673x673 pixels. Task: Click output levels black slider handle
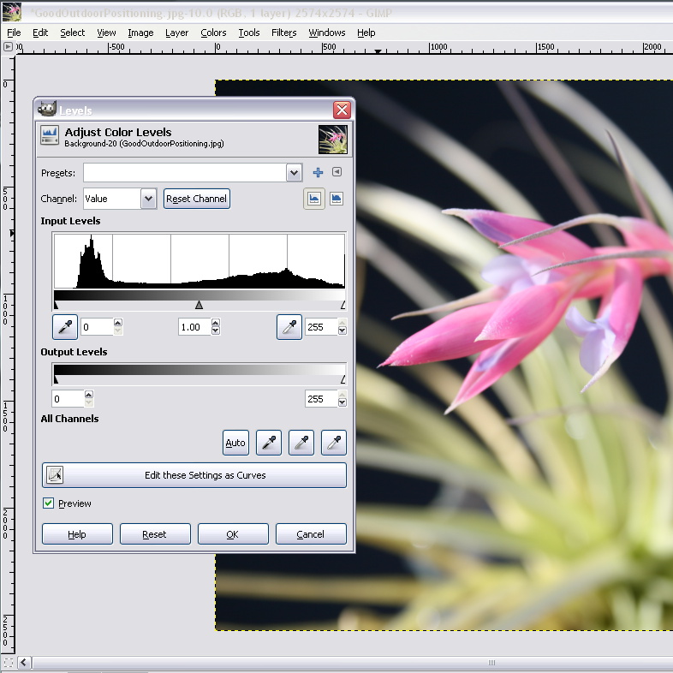(56, 379)
